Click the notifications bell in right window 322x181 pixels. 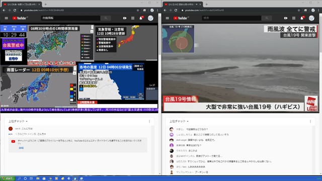pos(302,18)
